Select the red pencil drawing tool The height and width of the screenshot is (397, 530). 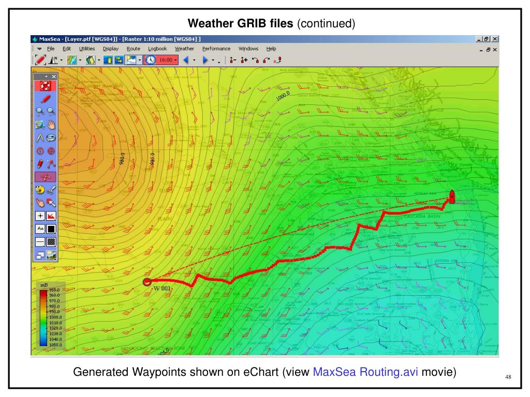pos(40,164)
